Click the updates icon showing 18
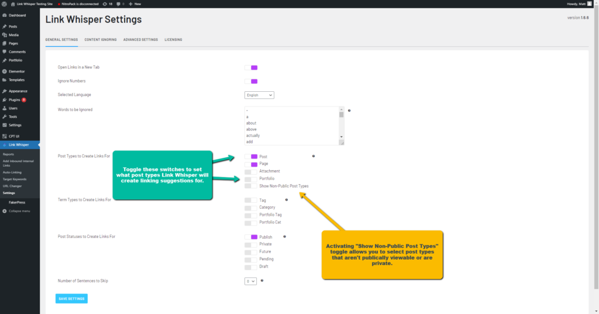 tap(105, 4)
